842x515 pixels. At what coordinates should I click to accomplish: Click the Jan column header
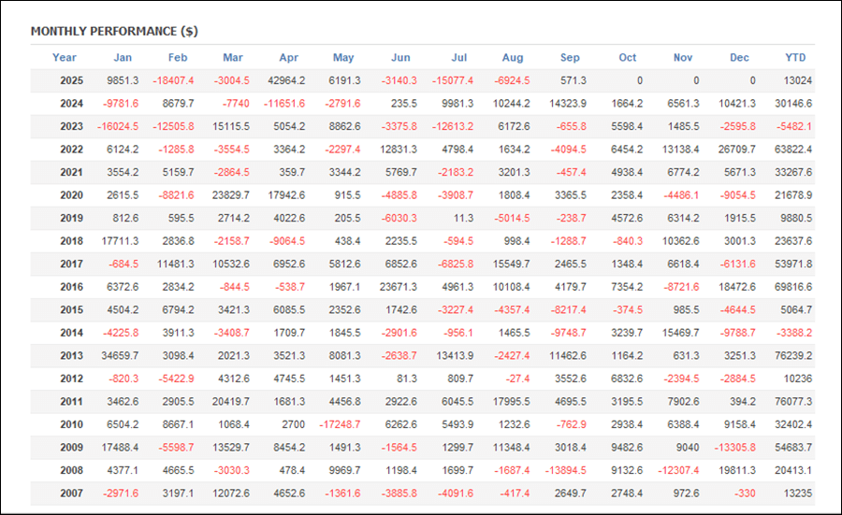pyautogui.click(x=123, y=58)
